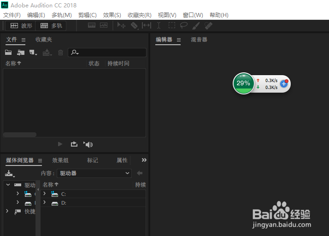The width and height of the screenshot is (329, 236).
Task: Toggle Loop Playback in Files panel
Action: 74,144
